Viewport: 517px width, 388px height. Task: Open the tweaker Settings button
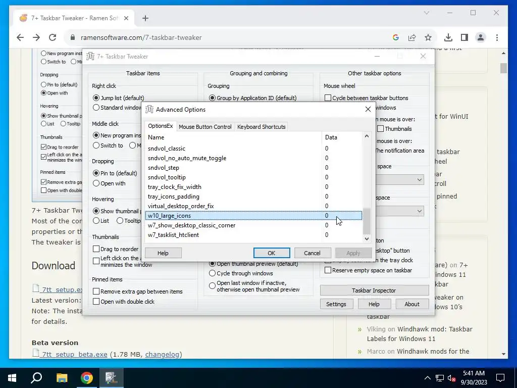[x=336, y=304]
